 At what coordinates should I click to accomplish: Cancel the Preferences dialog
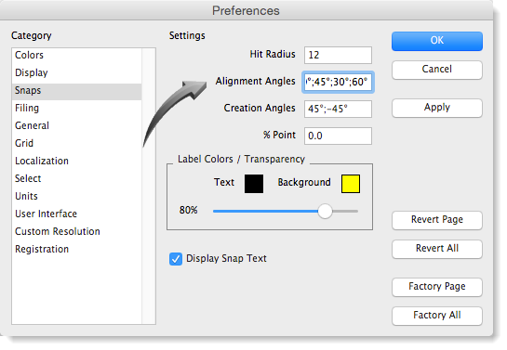437,70
